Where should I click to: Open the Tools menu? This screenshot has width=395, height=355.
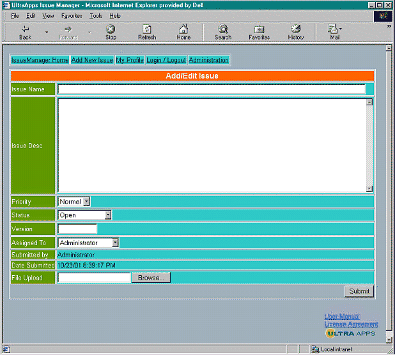96,15
